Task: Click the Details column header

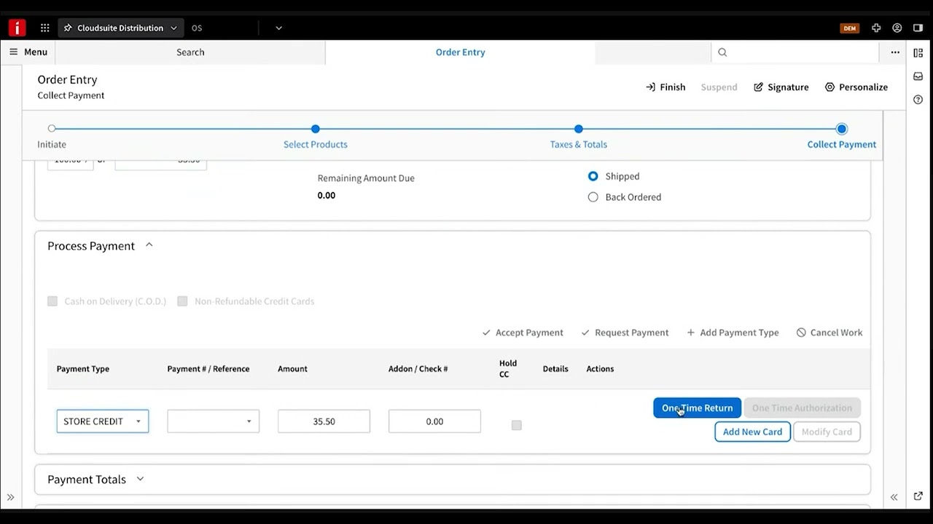Action: (x=555, y=369)
